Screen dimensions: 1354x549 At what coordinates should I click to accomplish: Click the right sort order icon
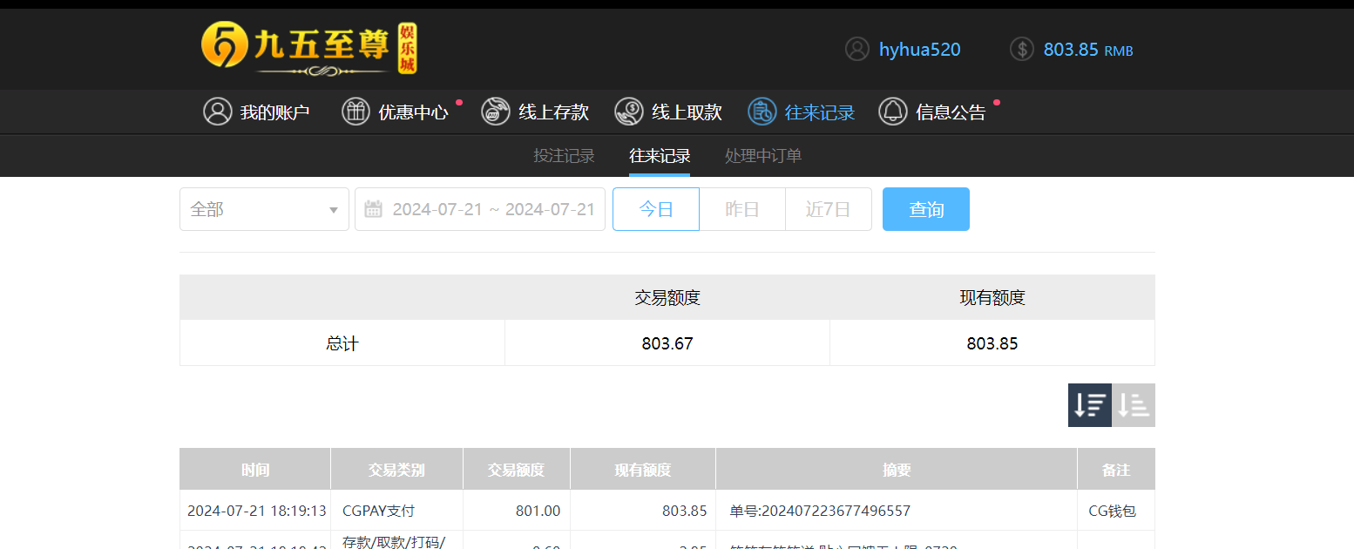pos(1133,405)
